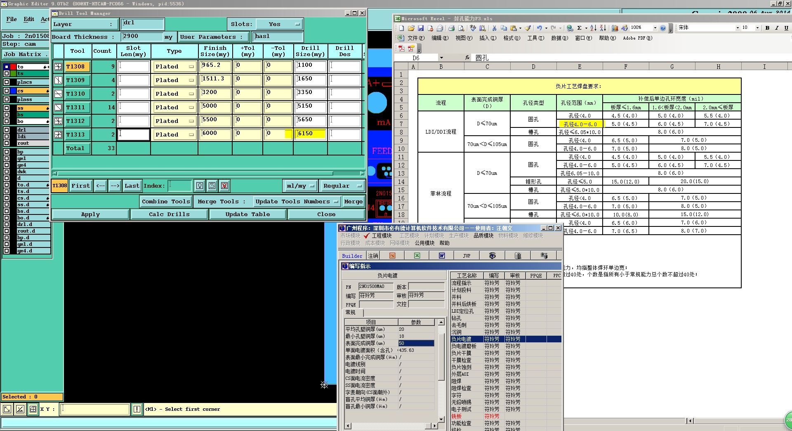Click Drill Size field showing 6150

310,134
